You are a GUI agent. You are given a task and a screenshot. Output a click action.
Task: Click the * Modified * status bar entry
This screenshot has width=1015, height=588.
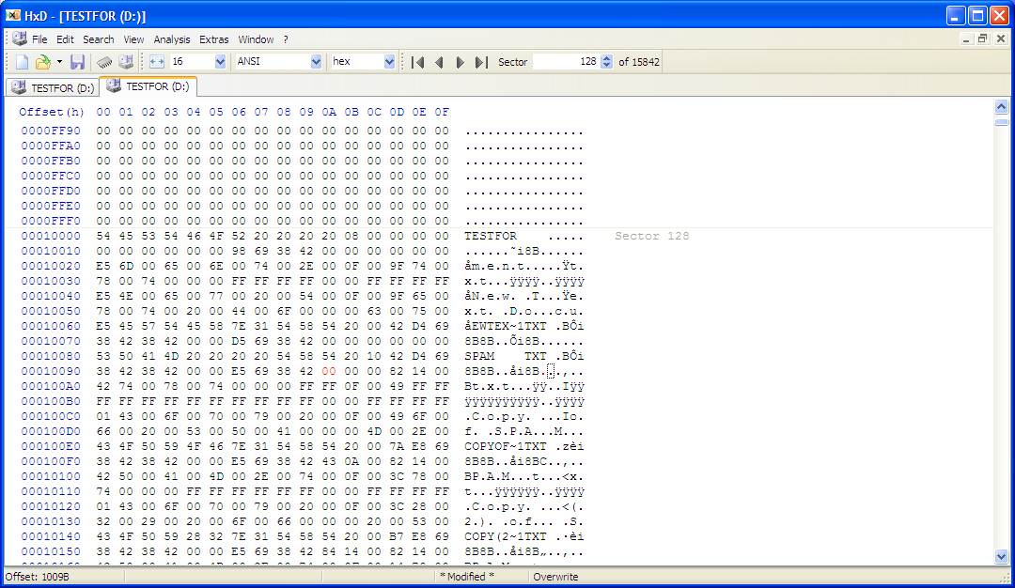coord(467,577)
